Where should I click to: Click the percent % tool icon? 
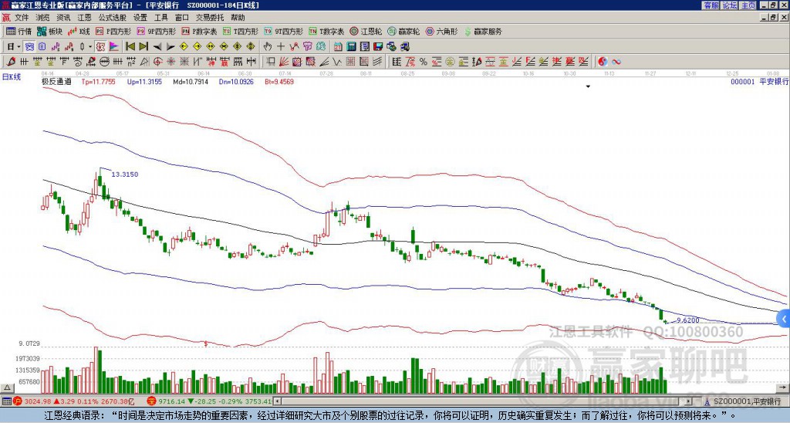pos(424,62)
